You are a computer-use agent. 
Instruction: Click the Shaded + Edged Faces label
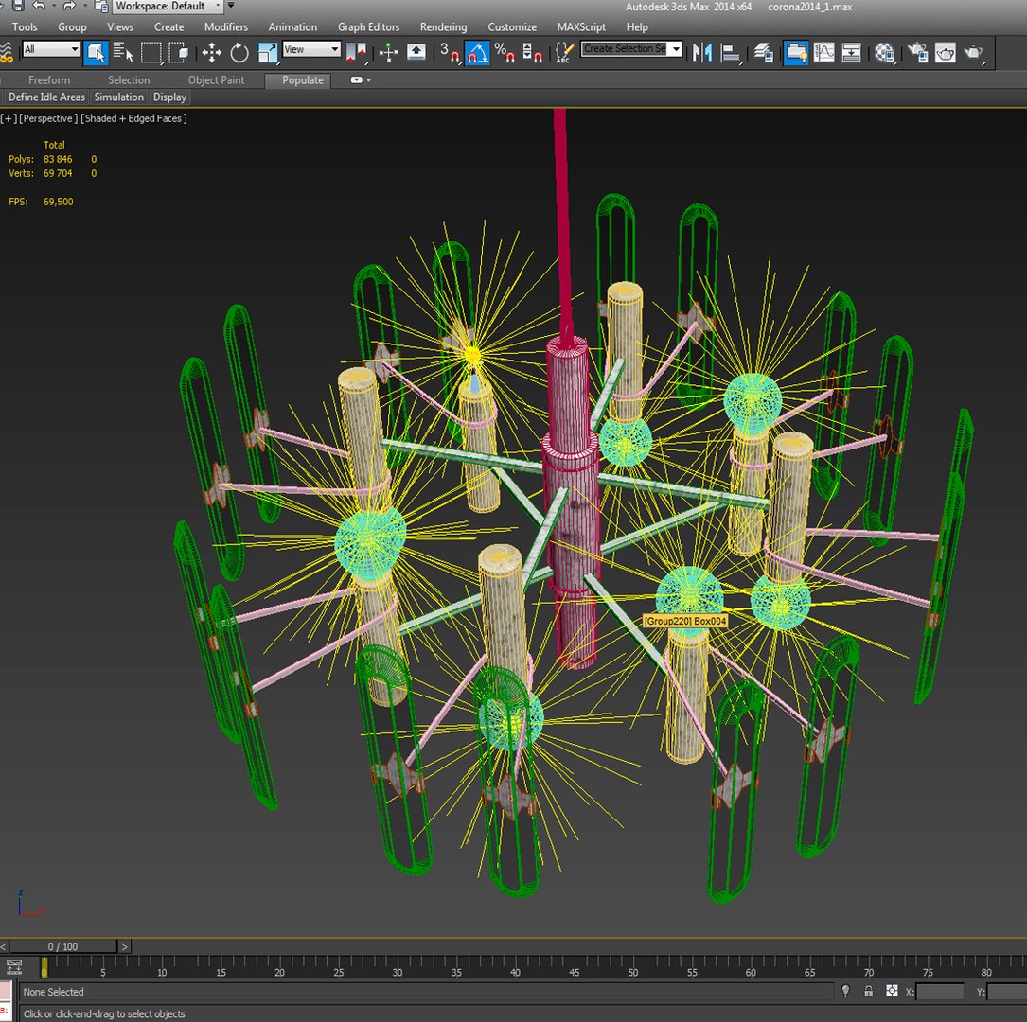click(134, 118)
